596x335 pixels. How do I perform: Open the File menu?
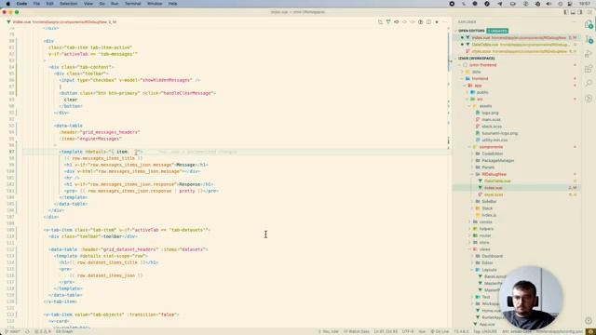point(36,4)
